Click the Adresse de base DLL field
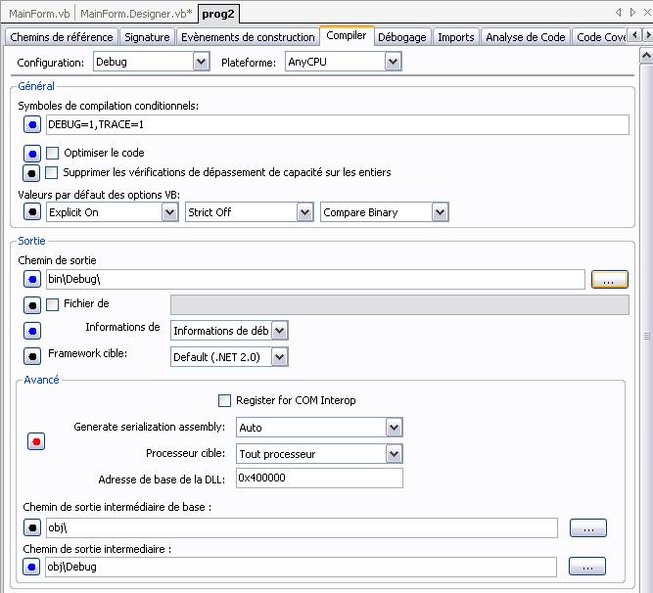653x593 pixels. [x=318, y=479]
